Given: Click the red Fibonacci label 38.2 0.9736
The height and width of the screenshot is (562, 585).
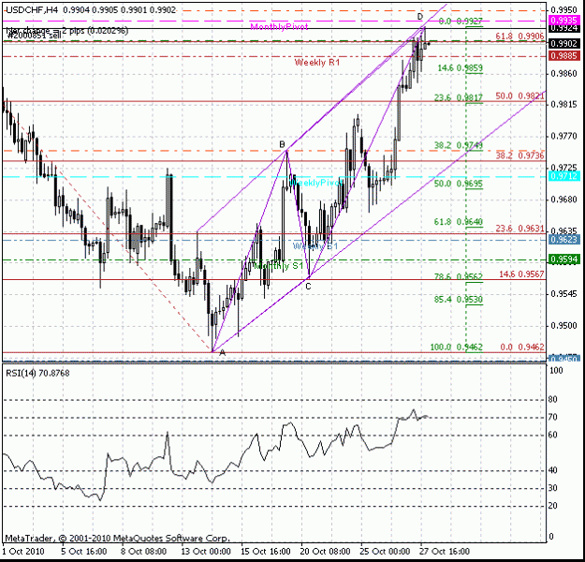Looking at the screenshot, I should coord(520,155).
